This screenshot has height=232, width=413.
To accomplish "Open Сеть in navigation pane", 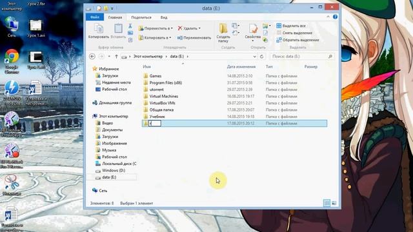I will point(103,191).
